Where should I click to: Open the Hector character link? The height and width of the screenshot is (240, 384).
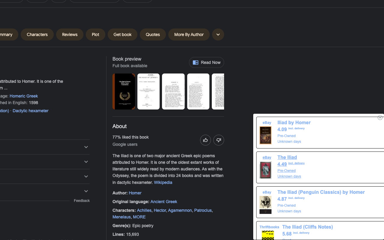pyautogui.click(x=160, y=210)
